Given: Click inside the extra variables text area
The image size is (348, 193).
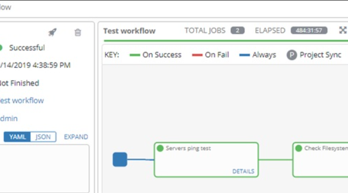Looking at the screenshot, I should point(44,169).
